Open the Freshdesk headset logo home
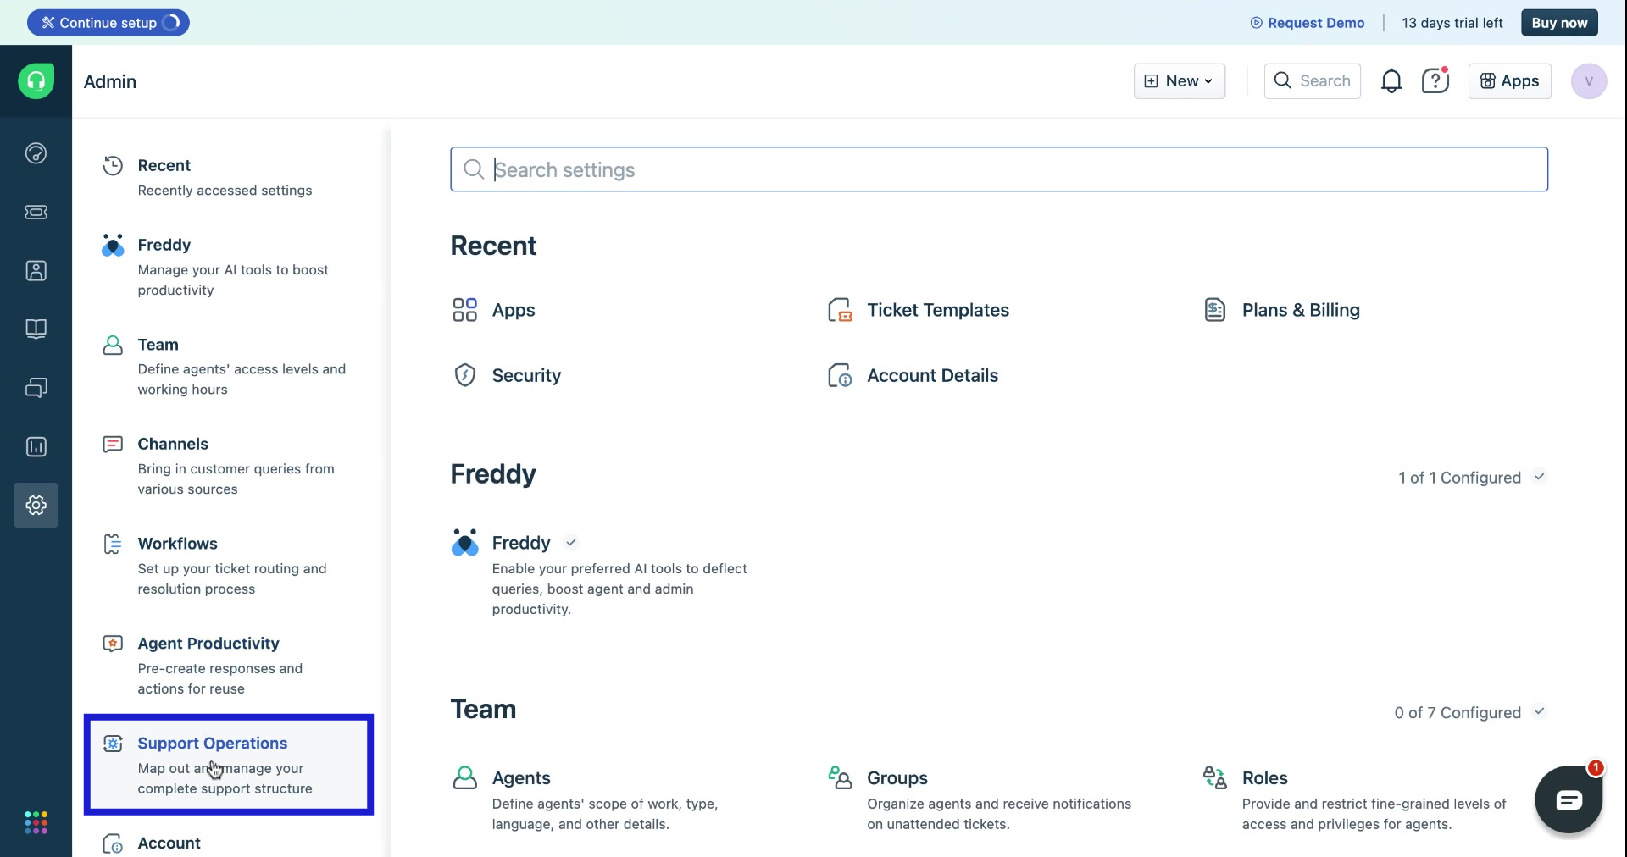Screen dimensions: 1627x857 coord(36,81)
